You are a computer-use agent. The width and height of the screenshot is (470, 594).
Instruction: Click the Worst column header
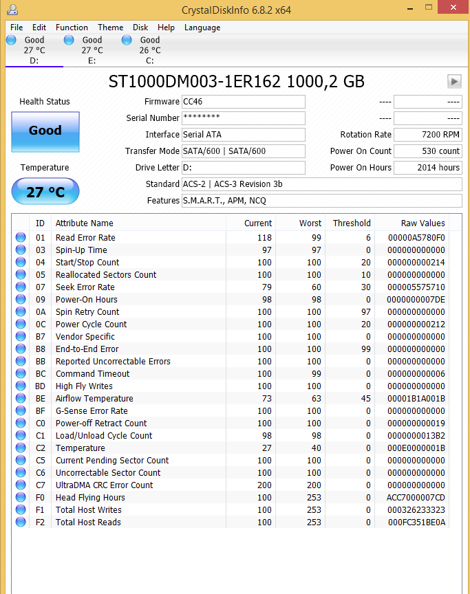point(301,223)
